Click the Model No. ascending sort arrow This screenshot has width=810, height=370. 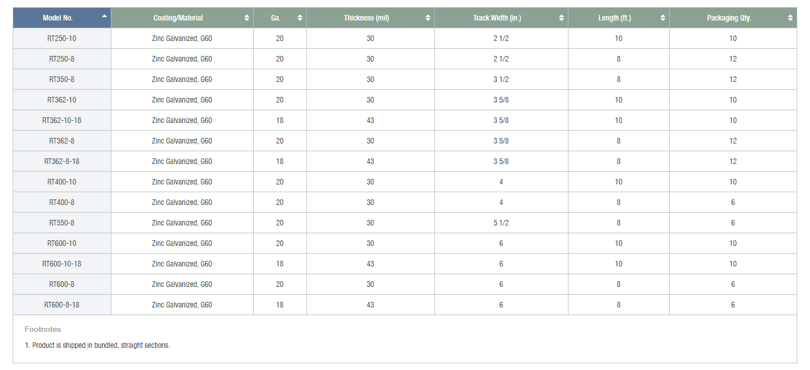pyautogui.click(x=104, y=16)
